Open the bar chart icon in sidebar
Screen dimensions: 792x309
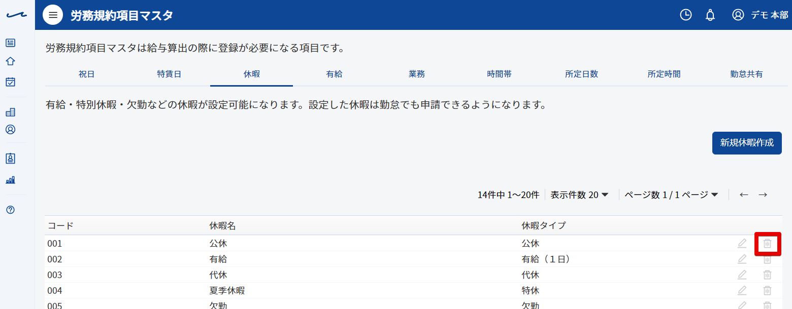[10, 180]
